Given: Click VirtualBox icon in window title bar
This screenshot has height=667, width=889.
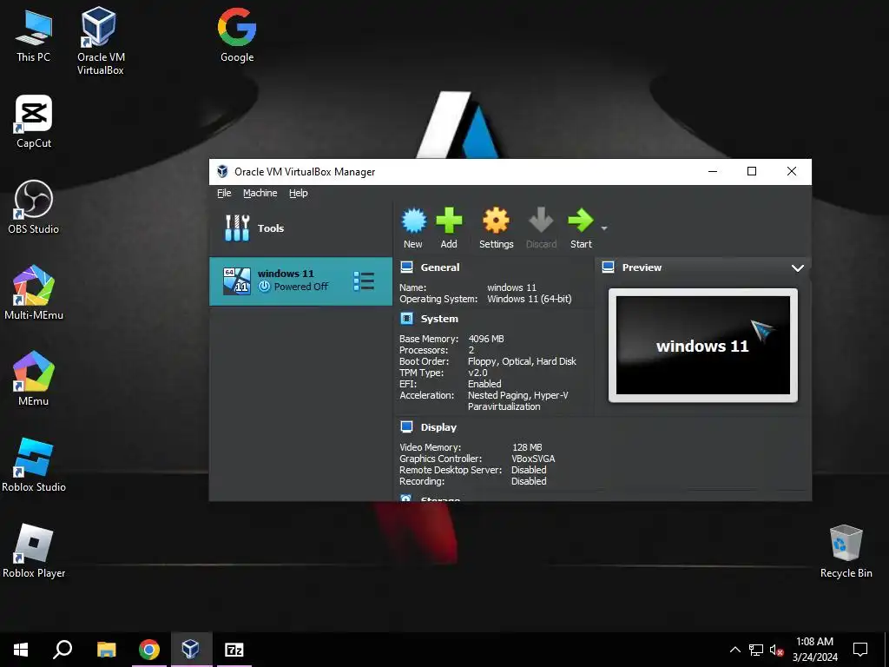Looking at the screenshot, I should click(222, 171).
